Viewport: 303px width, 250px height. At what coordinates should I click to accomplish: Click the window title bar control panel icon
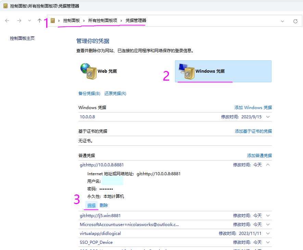click(x=5, y=6)
